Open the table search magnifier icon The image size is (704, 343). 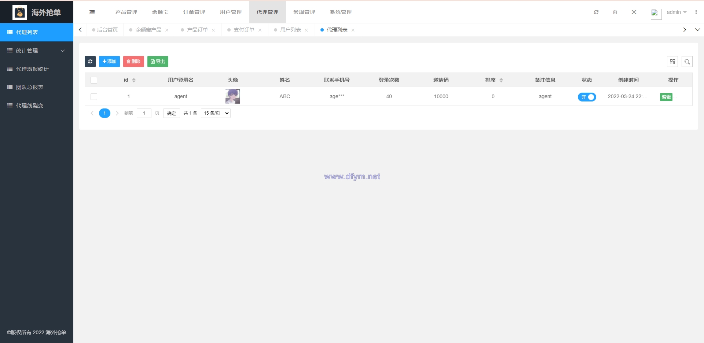pos(687,62)
